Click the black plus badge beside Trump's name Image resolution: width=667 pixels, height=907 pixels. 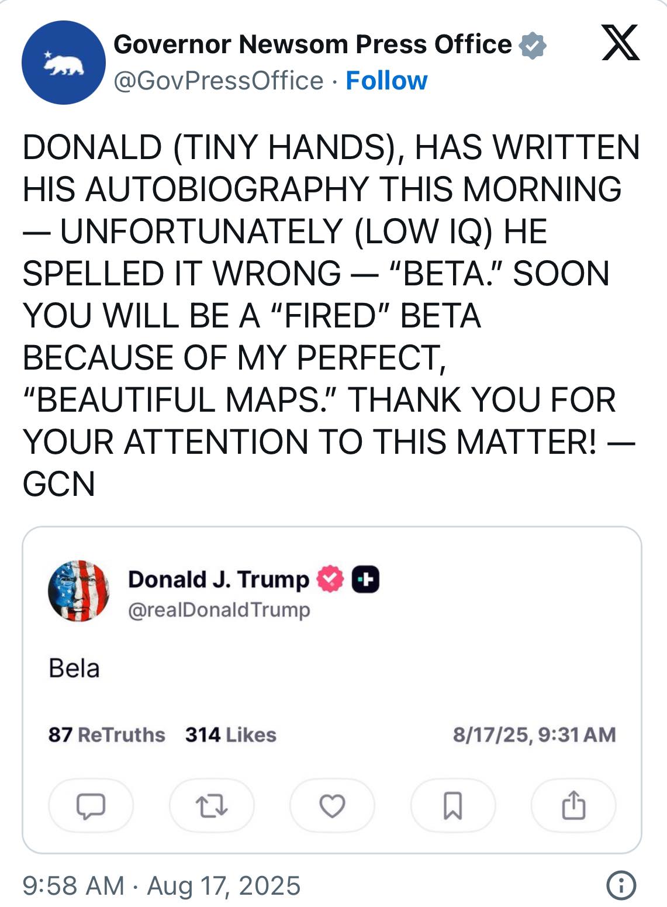(x=365, y=579)
